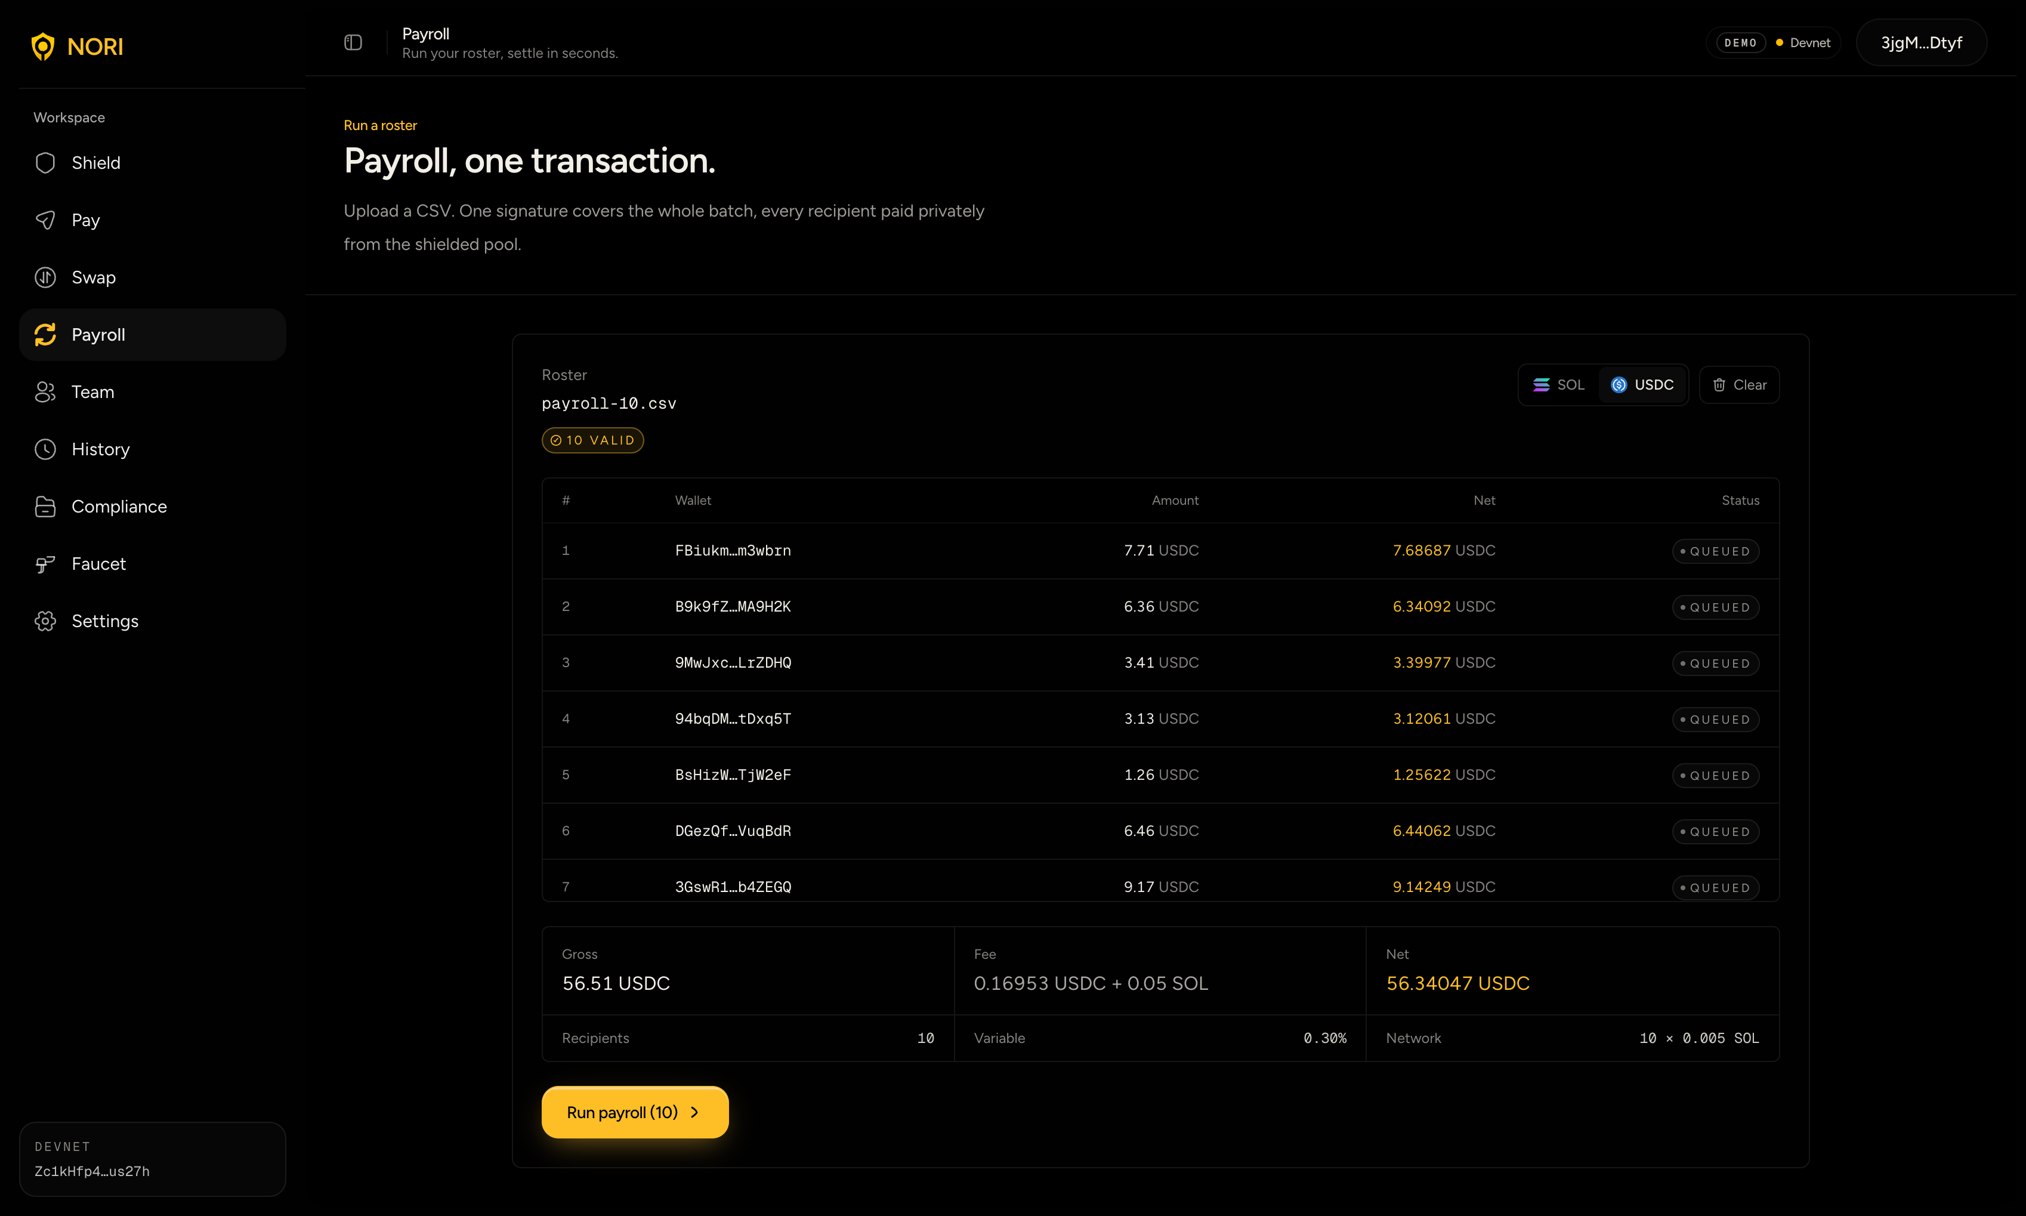
Task: Switch token toggle to SOL
Action: click(x=1559, y=385)
